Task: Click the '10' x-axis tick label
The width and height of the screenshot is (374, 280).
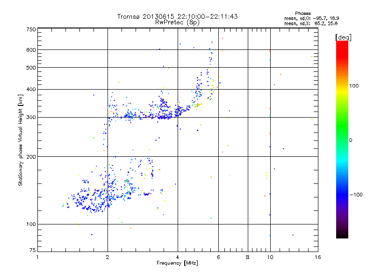Action: point(270,257)
